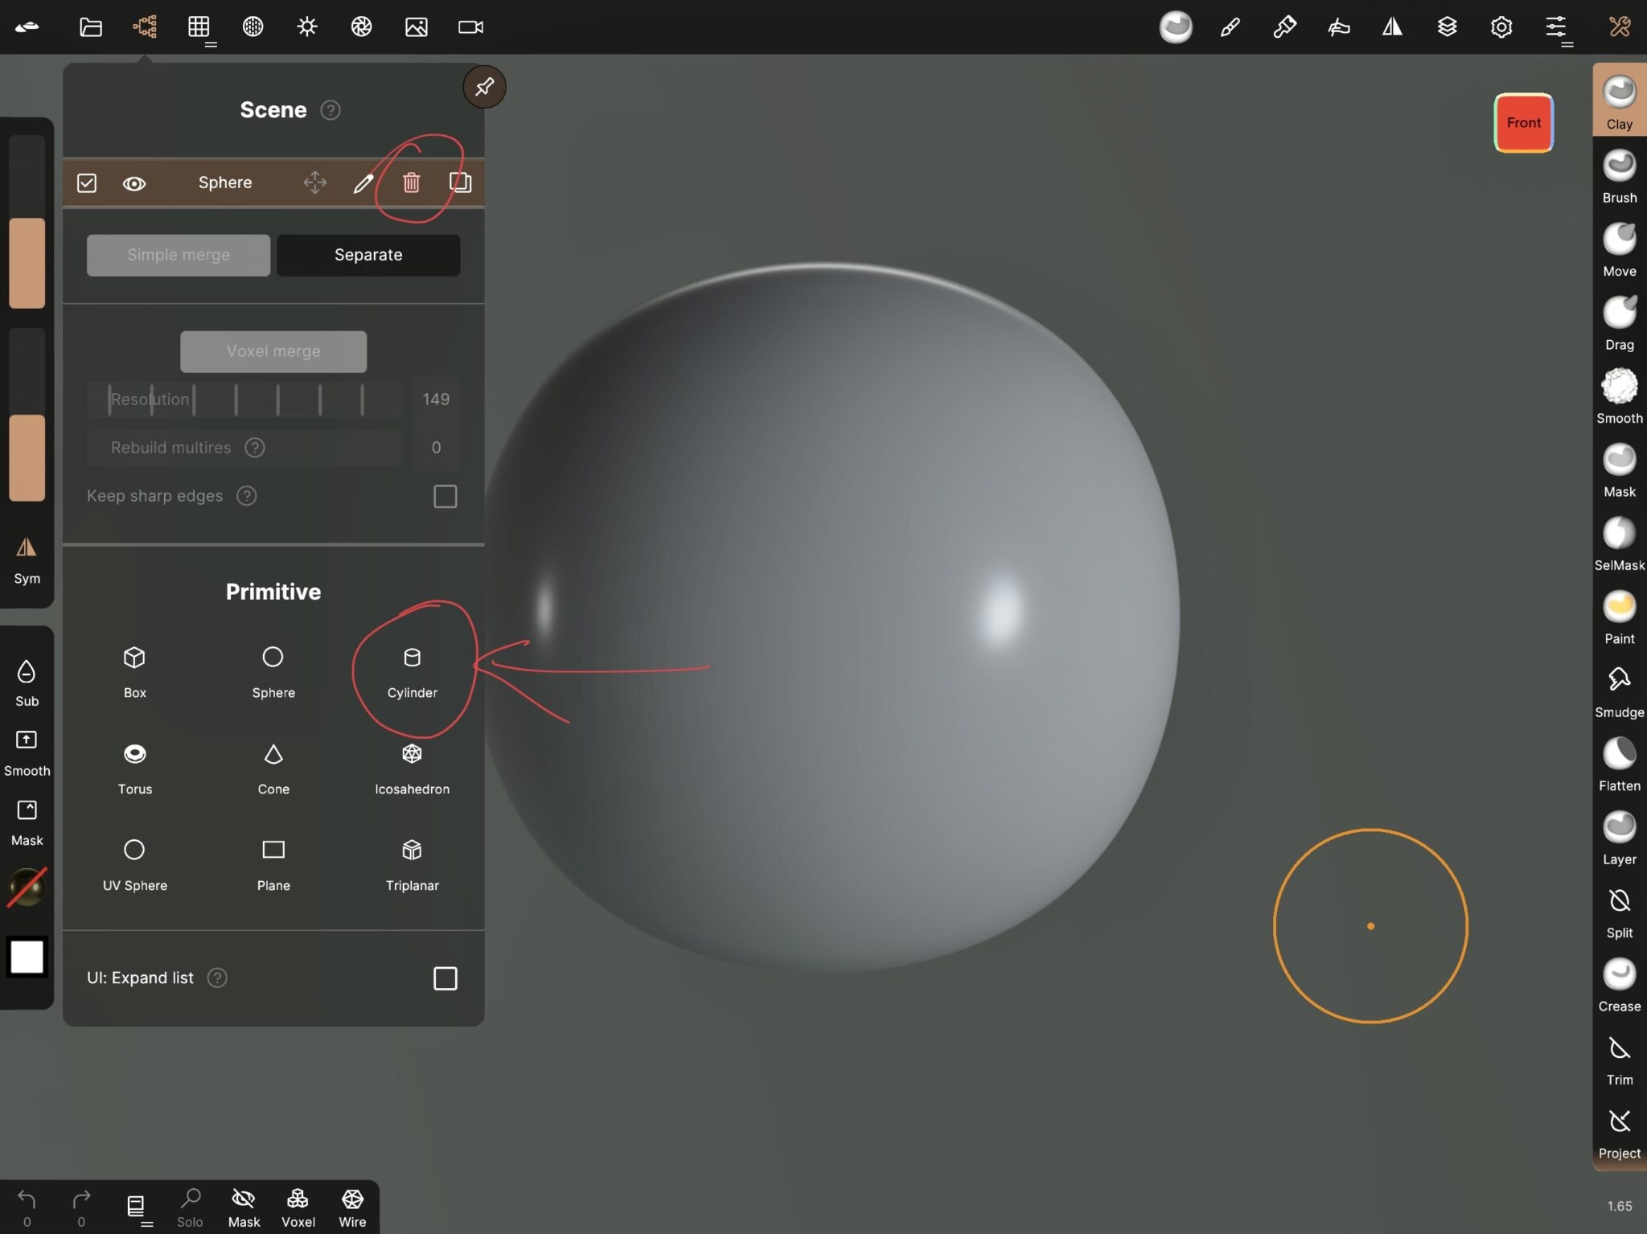Toggle Solo mode at bottom bar
The width and height of the screenshot is (1647, 1234).
188,1206
